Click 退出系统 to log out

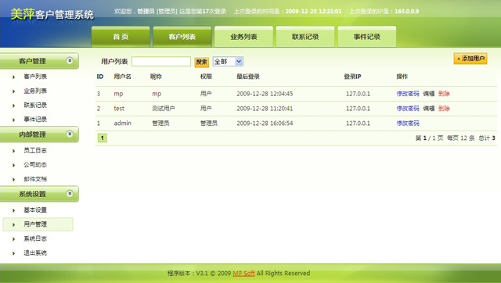click(35, 253)
